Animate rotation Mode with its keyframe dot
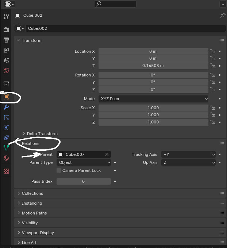The width and height of the screenshot is (227, 248). (x=220, y=99)
